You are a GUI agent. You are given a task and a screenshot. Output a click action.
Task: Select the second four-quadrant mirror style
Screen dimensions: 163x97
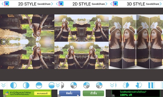[x=86, y=85]
